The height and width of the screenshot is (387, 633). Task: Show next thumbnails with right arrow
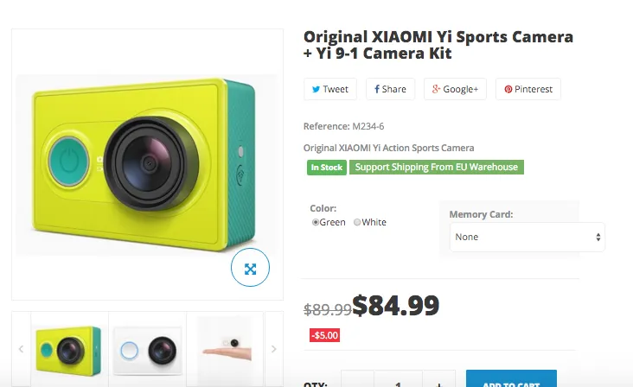(x=274, y=349)
